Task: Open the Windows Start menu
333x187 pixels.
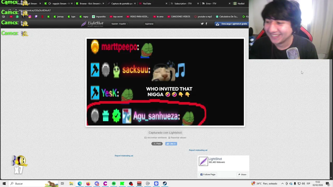Action: click(x=4, y=184)
